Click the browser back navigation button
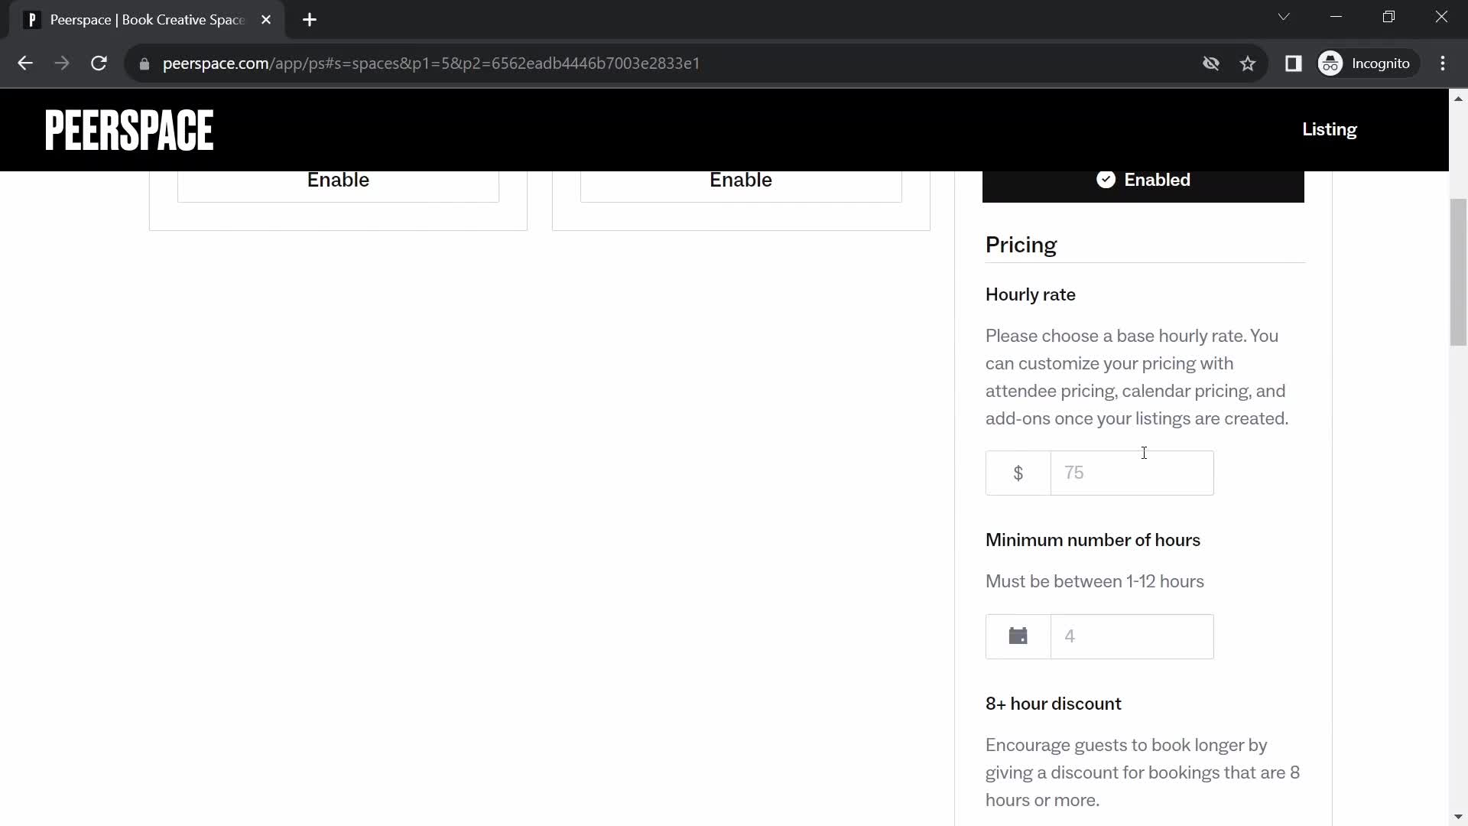 (24, 63)
